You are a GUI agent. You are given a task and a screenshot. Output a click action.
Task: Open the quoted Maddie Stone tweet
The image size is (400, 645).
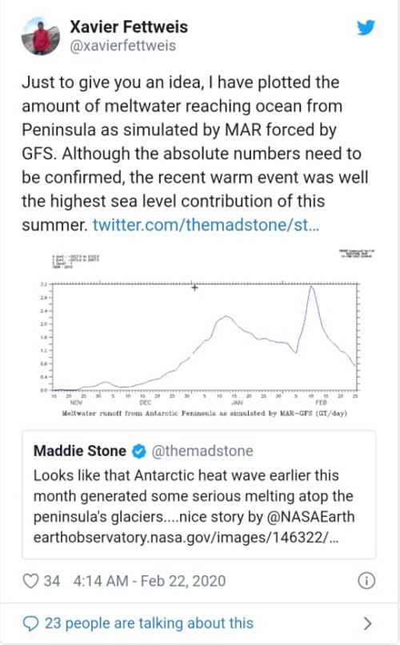tap(199, 495)
